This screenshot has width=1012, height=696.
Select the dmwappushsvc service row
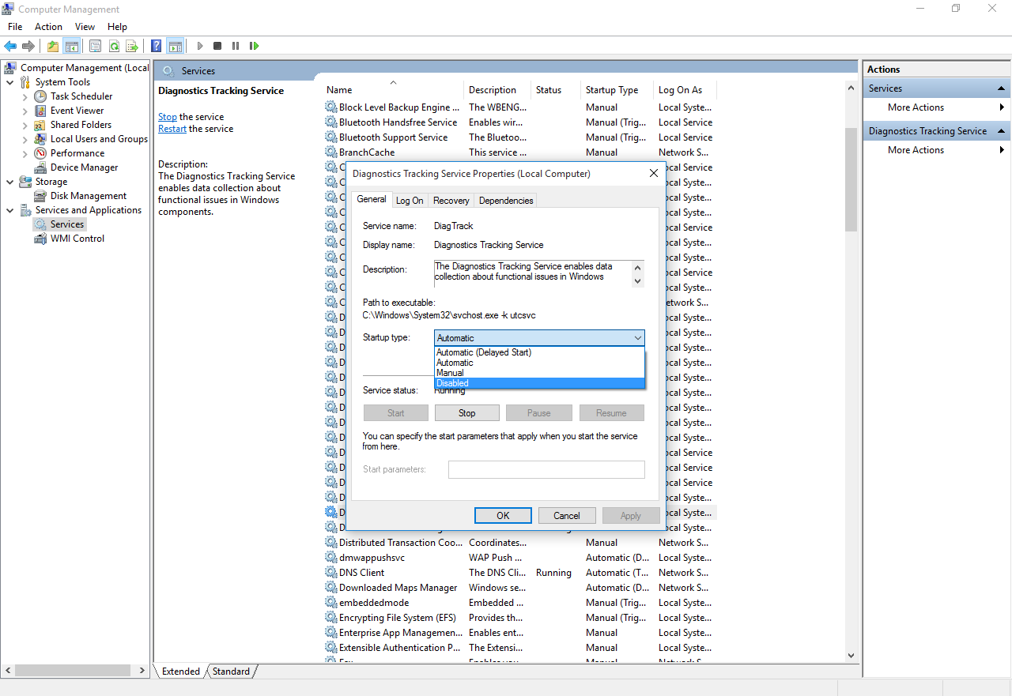coord(519,558)
